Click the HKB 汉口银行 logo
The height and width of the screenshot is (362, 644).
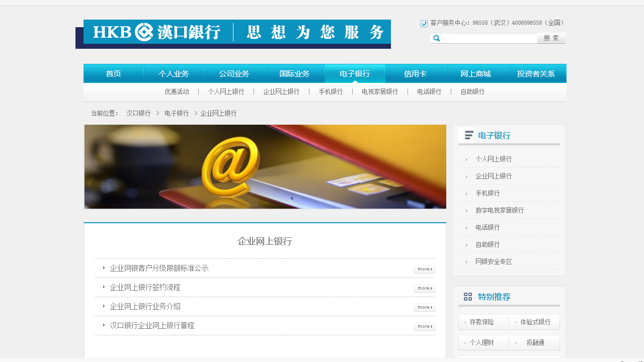point(156,32)
